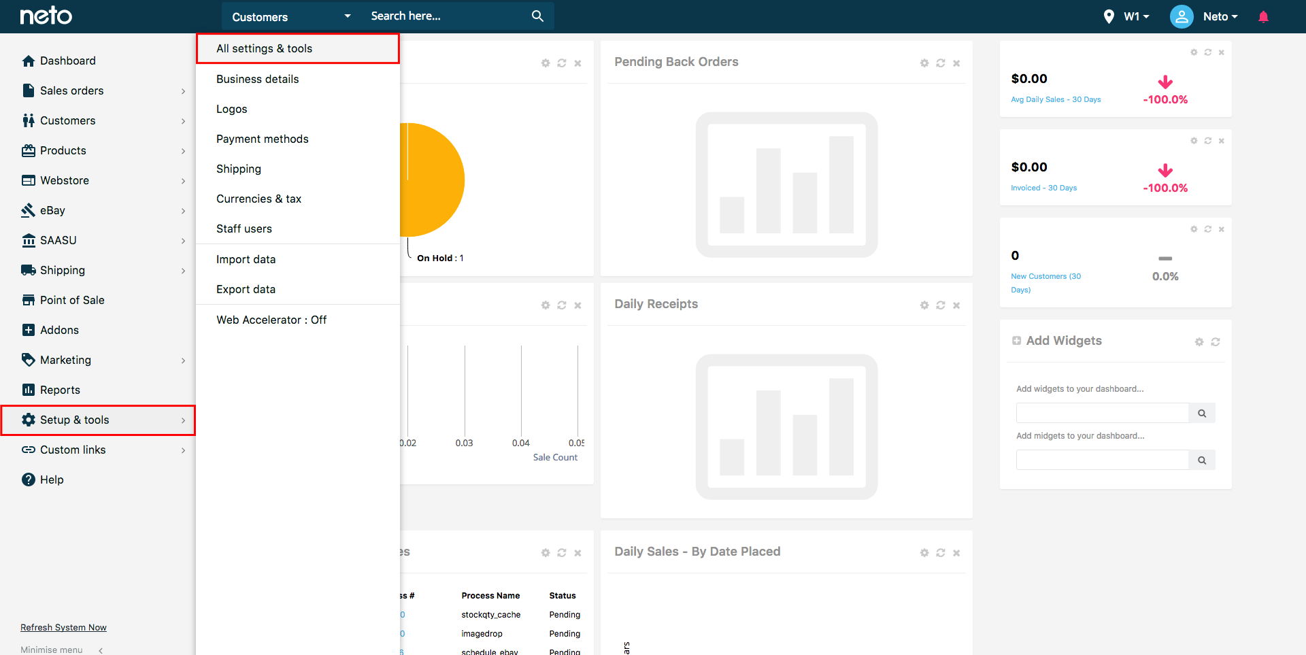Viewport: 1306px width, 655px height.
Task: Expand the Marketing sidebar menu
Action: pyautogui.click(x=183, y=360)
